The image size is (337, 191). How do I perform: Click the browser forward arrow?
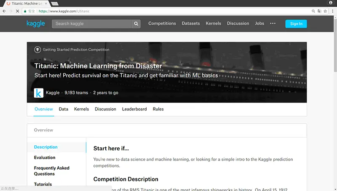11,11
